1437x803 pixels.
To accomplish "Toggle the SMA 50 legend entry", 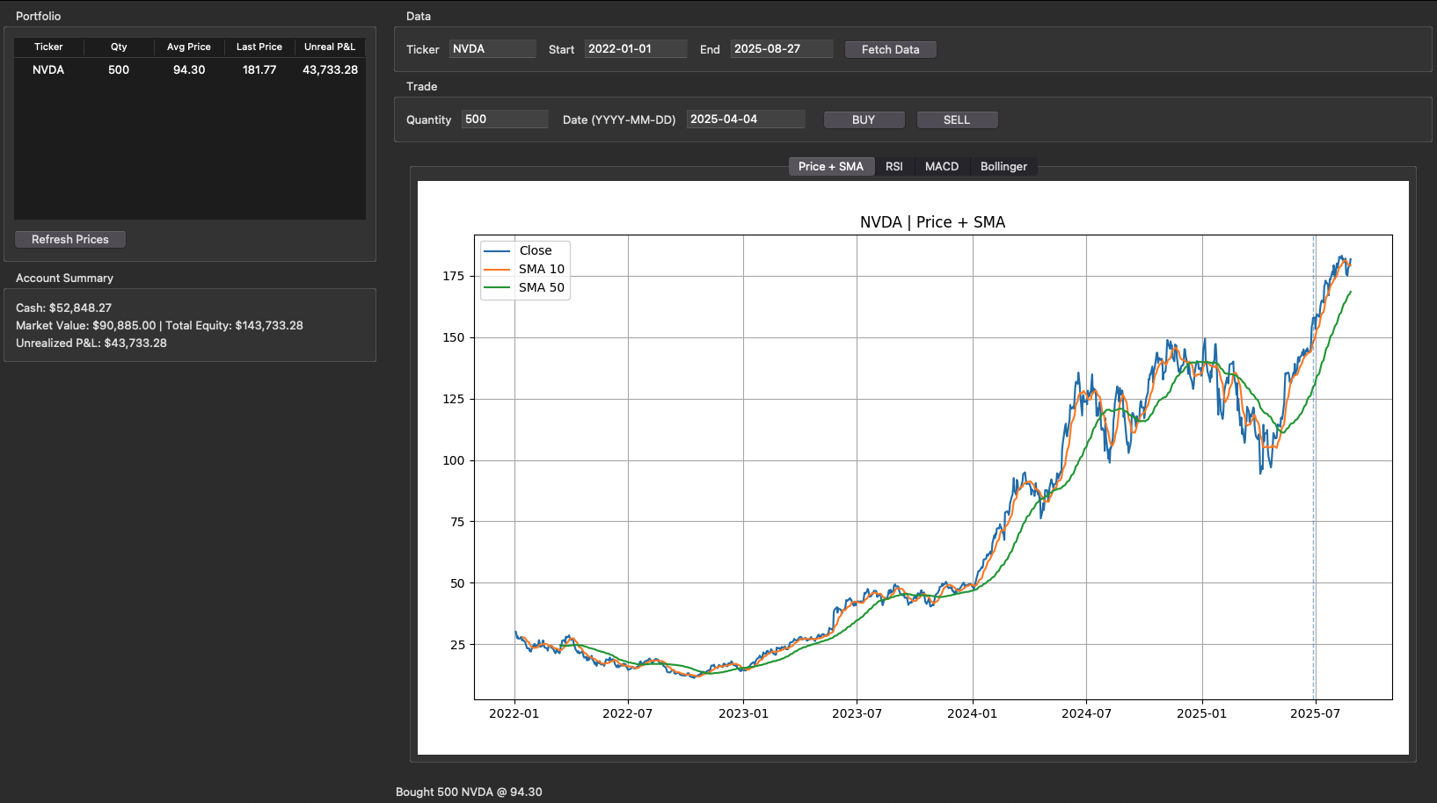I will coord(541,287).
